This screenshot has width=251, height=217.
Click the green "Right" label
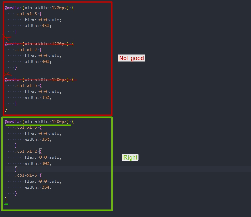(130, 157)
